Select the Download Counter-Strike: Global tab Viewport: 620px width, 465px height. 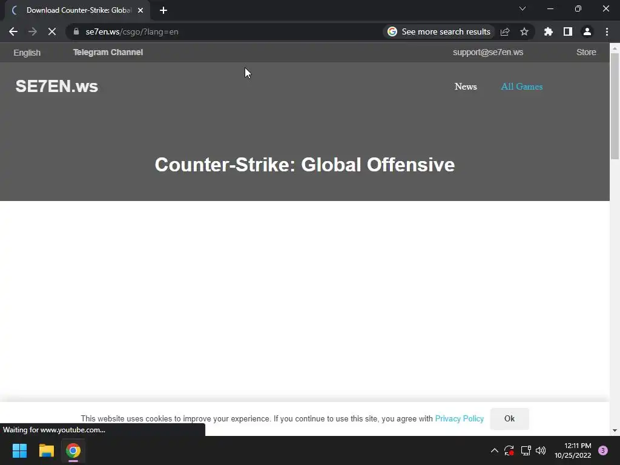[x=78, y=10]
